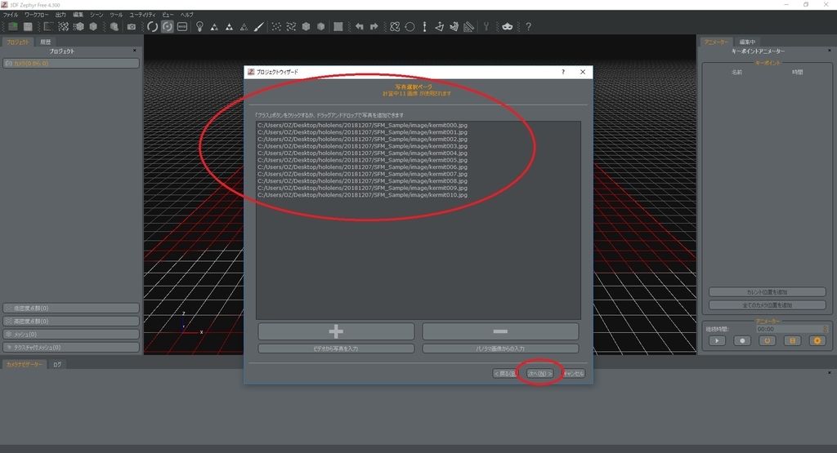Viewport: 837px width, 453px height.
Task: Play the animator timeline
Action: coord(717,340)
